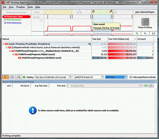
Task: Click the first event marker in Events row
Action: click(x=48, y=17)
